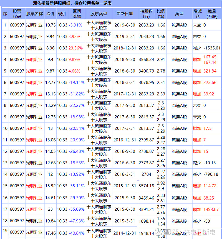Click the holdings value 3574.18
The image size is (222, 239).
point(146,186)
